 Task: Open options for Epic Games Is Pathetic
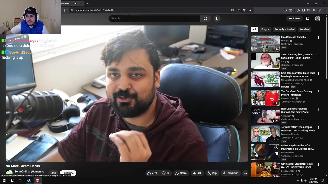(318, 37)
